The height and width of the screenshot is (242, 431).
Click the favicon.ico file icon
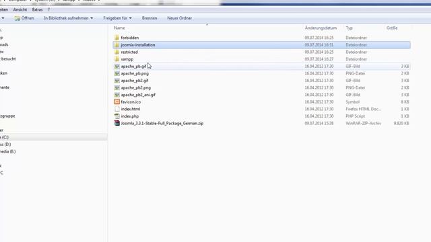pyautogui.click(x=117, y=102)
